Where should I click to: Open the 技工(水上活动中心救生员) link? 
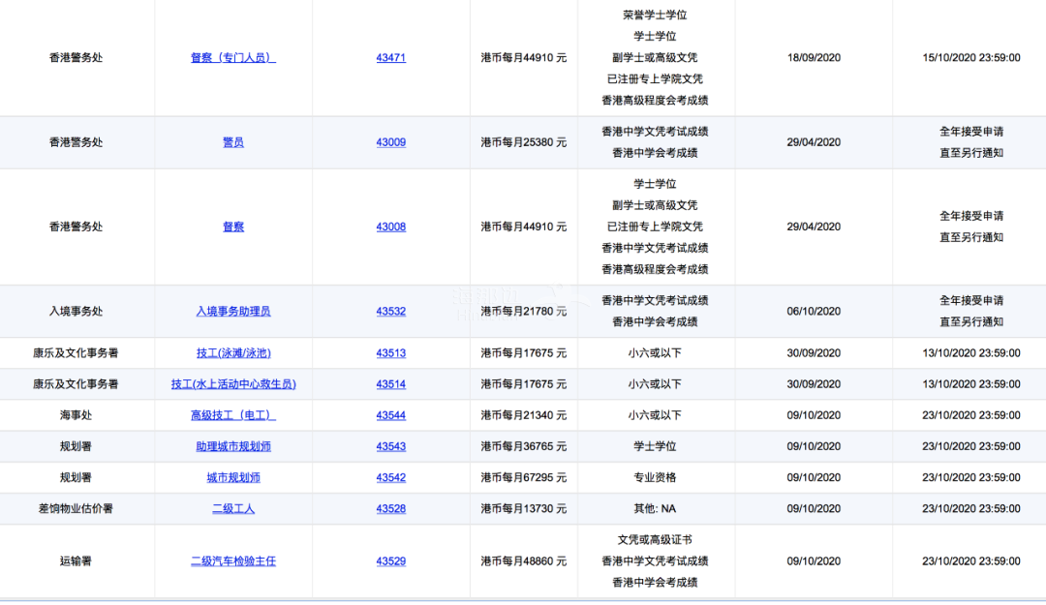coord(232,384)
